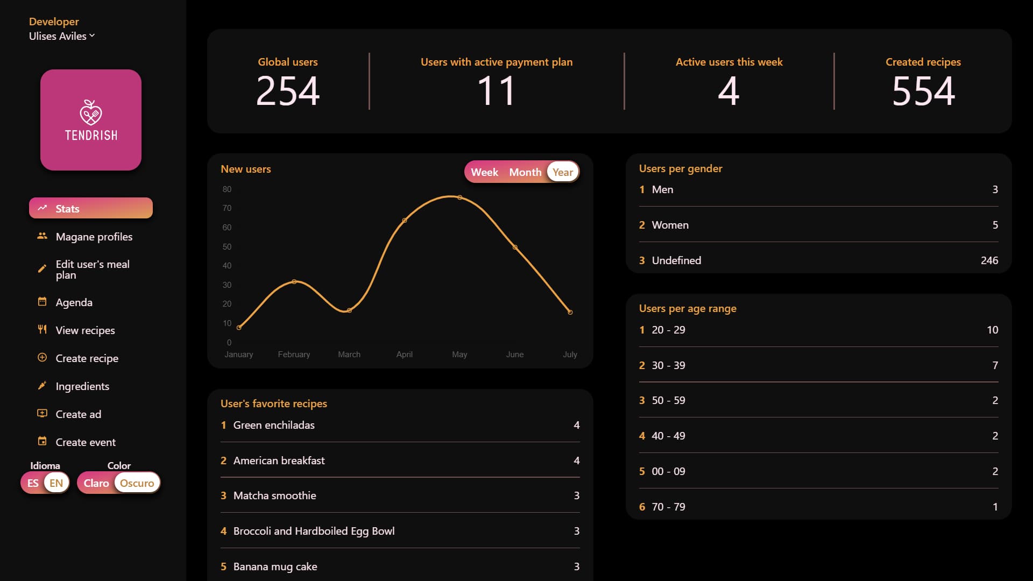Click the 30 - 39 age range row
Image resolution: width=1033 pixels, height=581 pixels.
[818, 365]
